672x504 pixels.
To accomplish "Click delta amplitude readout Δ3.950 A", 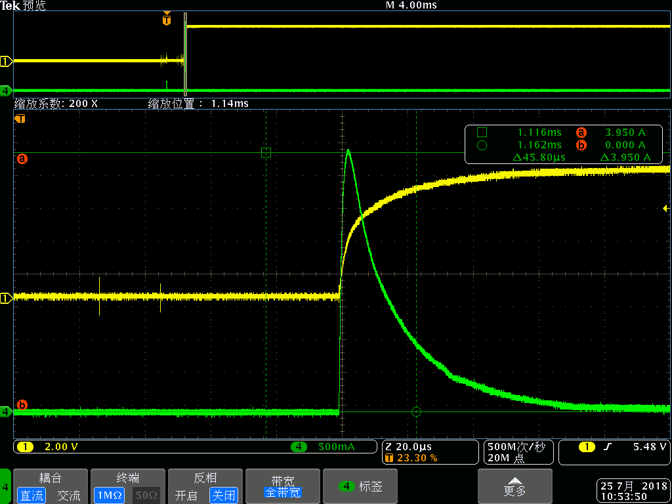I will point(625,157).
